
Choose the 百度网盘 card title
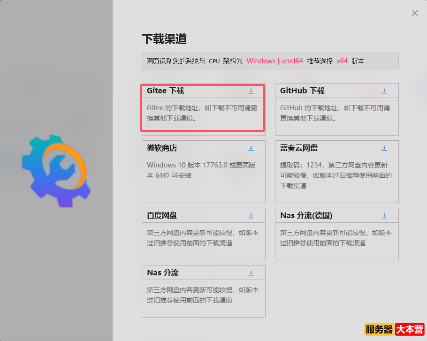coord(162,216)
